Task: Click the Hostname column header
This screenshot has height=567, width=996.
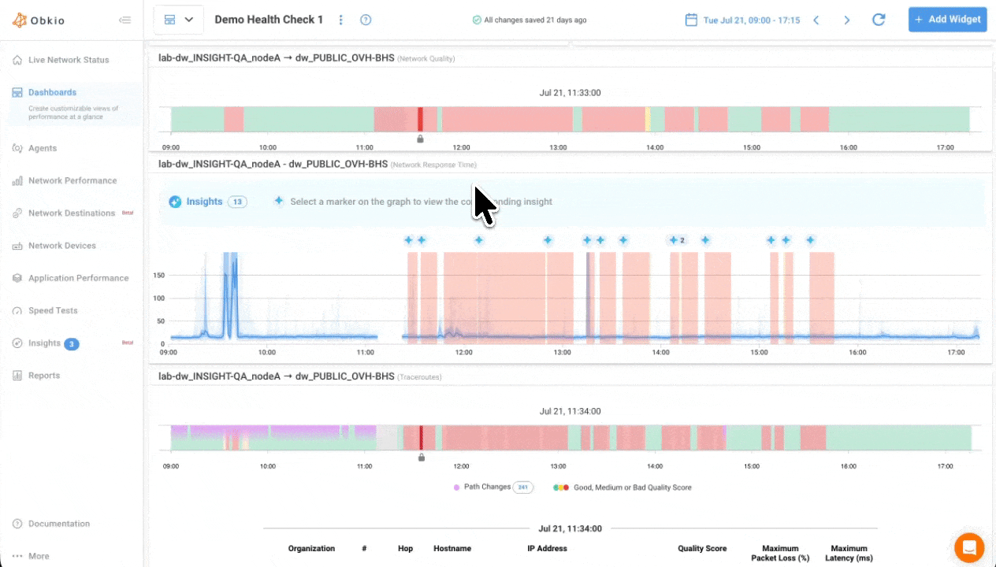Action: pos(452,548)
